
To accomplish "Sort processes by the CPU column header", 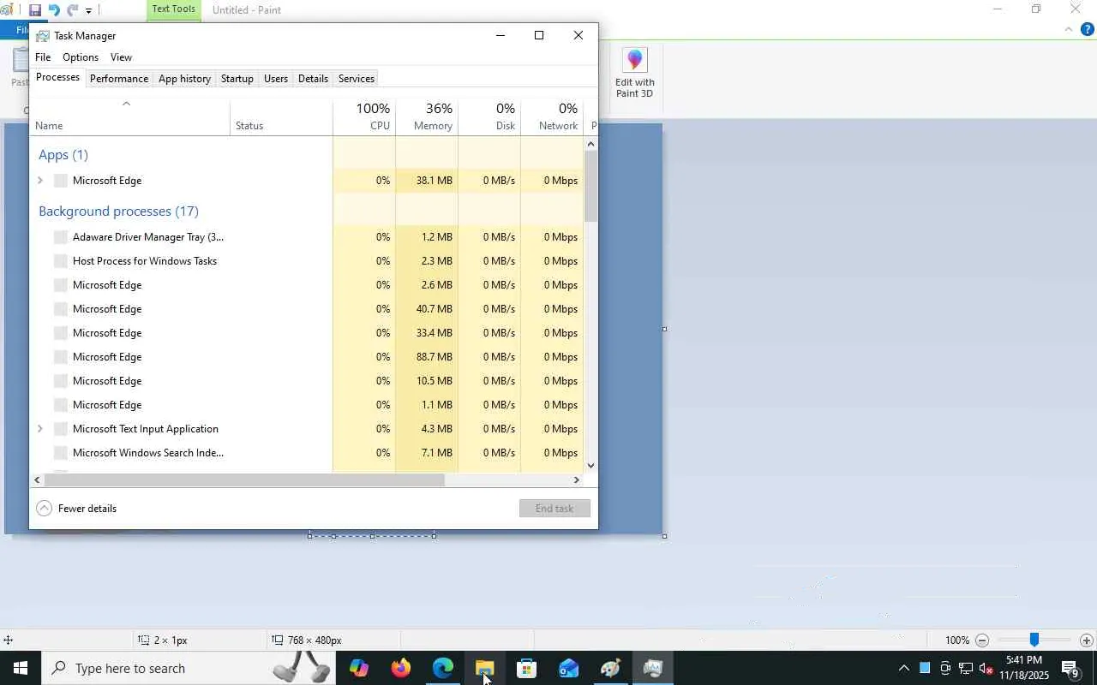I will coord(364,117).
